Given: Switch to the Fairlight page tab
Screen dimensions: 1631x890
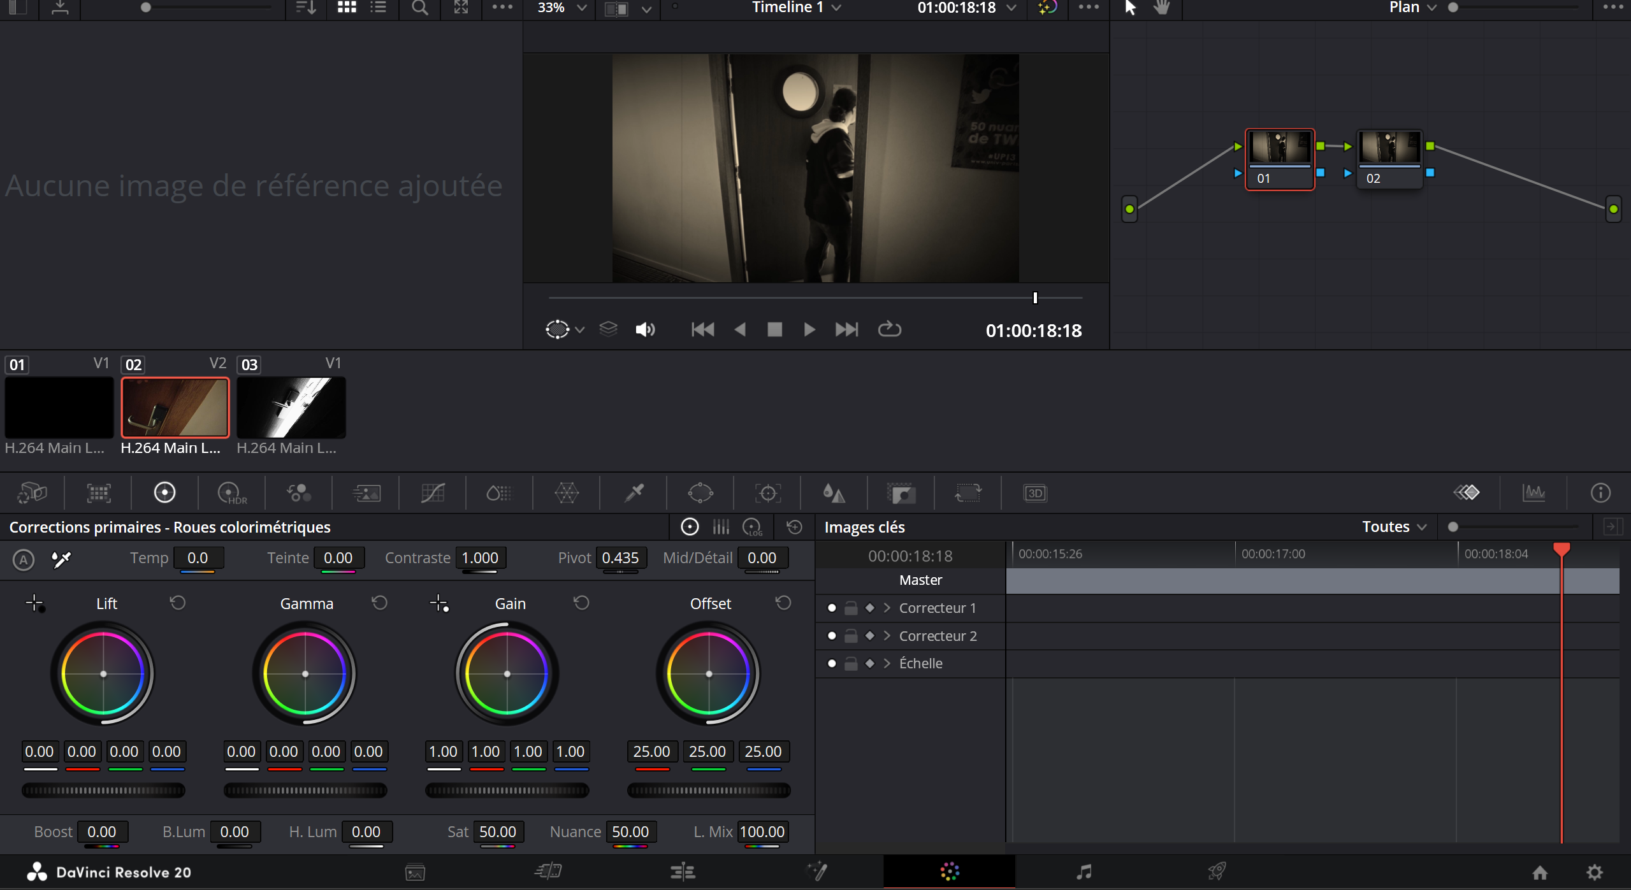Looking at the screenshot, I should (1084, 872).
